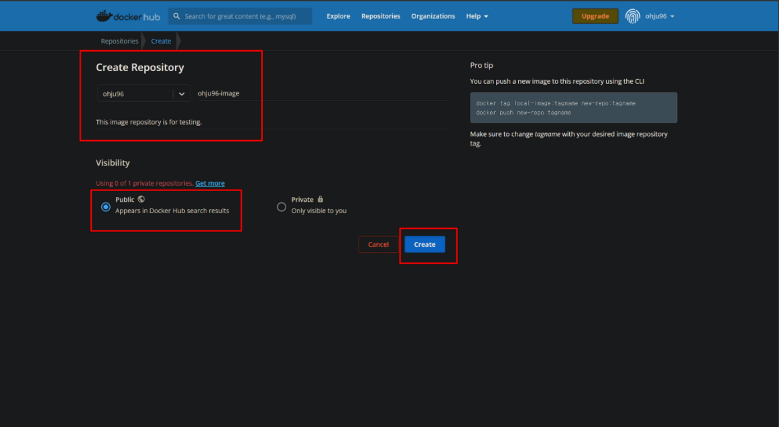The width and height of the screenshot is (779, 427).
Task: Click the Cancel button
Action: click(378, 244)
